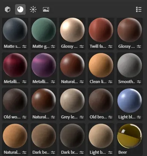Open settings for Old bro... material
The height and width of the screenshot is (156, 147).
tap(110, 117)
